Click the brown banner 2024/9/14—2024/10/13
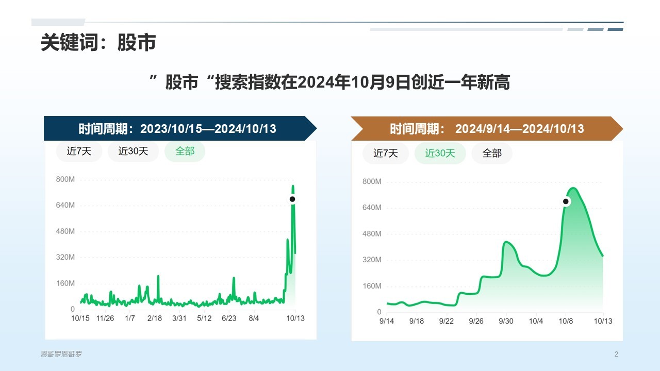This screenshot has height=371, width=660. point(487,128)
